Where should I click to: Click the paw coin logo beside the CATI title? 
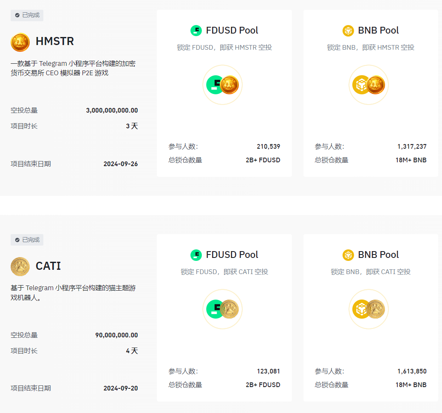(x=20, y=267)
